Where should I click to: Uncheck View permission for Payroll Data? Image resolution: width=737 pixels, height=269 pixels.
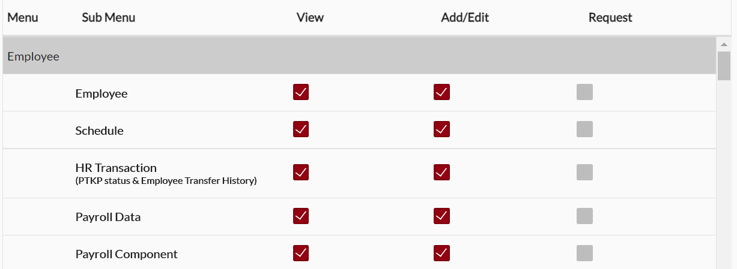tap(301, 216)
